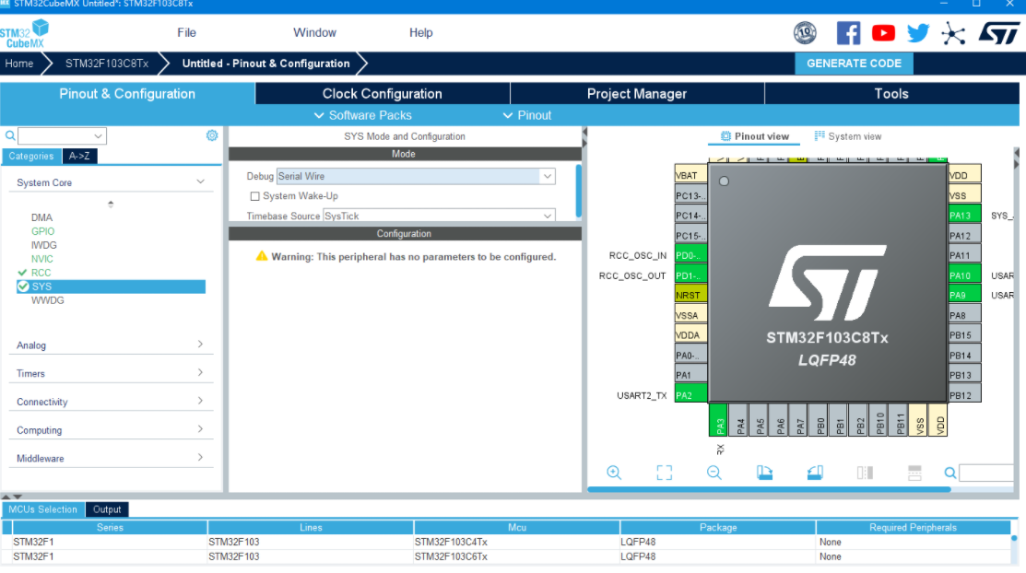The width and height of the screenshot is (1026, 573).
Task: Open the categories settings gear icon
Action: [212, 135]
